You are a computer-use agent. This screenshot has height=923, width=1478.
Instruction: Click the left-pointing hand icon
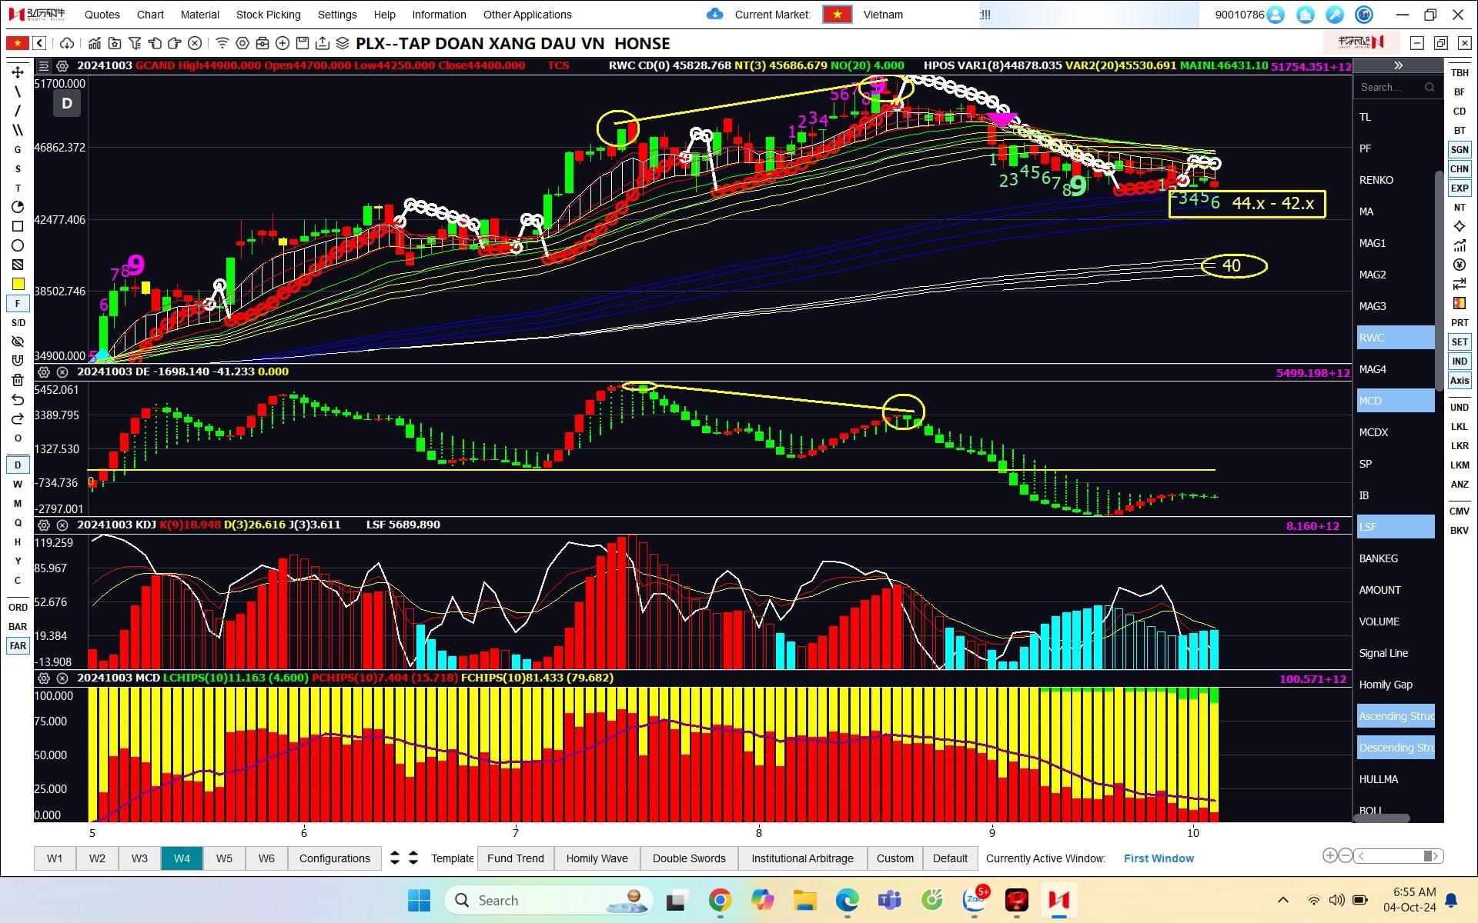155,43
